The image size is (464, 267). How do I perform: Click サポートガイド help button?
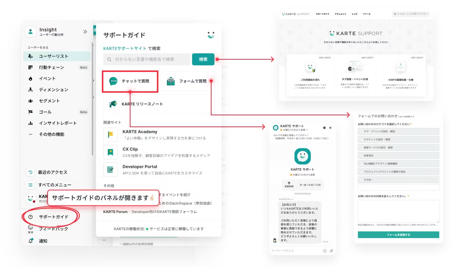coord(51,217)
